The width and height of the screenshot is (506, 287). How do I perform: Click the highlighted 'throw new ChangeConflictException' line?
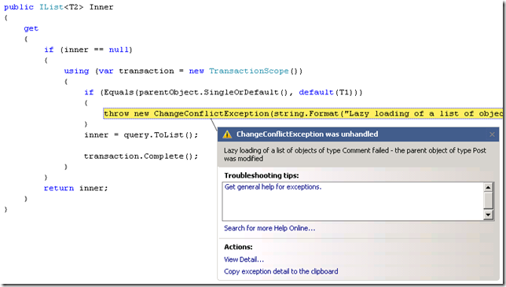pyautogui.click(x=303, y=114)
